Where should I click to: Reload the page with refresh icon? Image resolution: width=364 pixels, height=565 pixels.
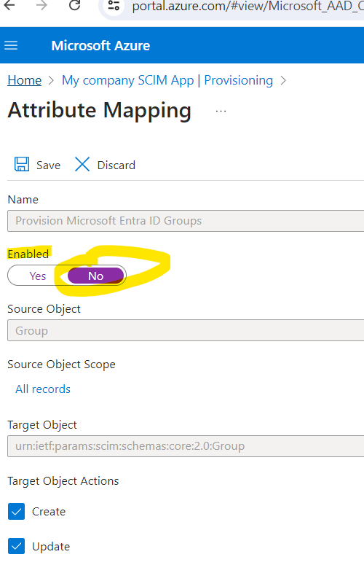74,5
